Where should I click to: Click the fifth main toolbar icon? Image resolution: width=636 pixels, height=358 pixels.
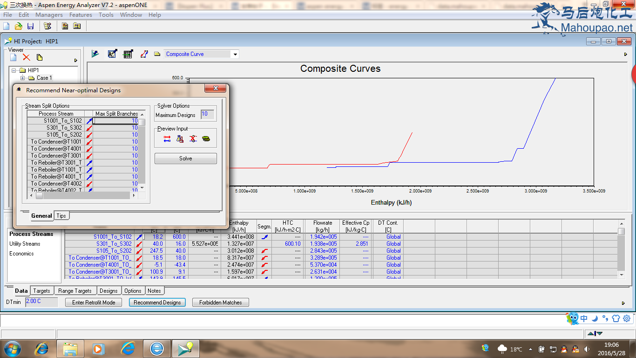65,26
